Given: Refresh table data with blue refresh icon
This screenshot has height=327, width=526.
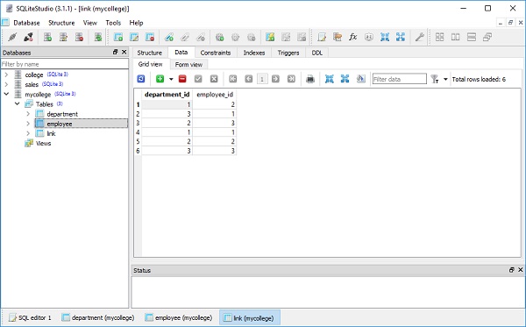Looking at the screenshot, I should [141, 79].
